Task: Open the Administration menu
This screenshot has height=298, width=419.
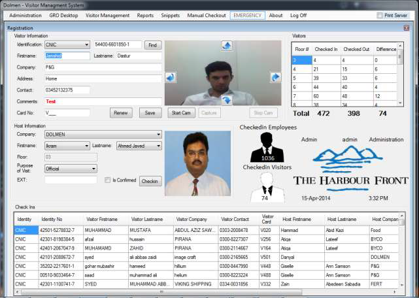Action: (25, 16)
